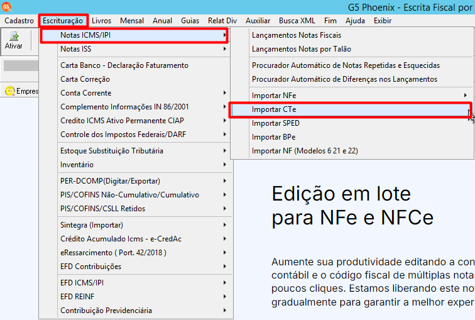Open the Auxiliar menu

(258, 21)
